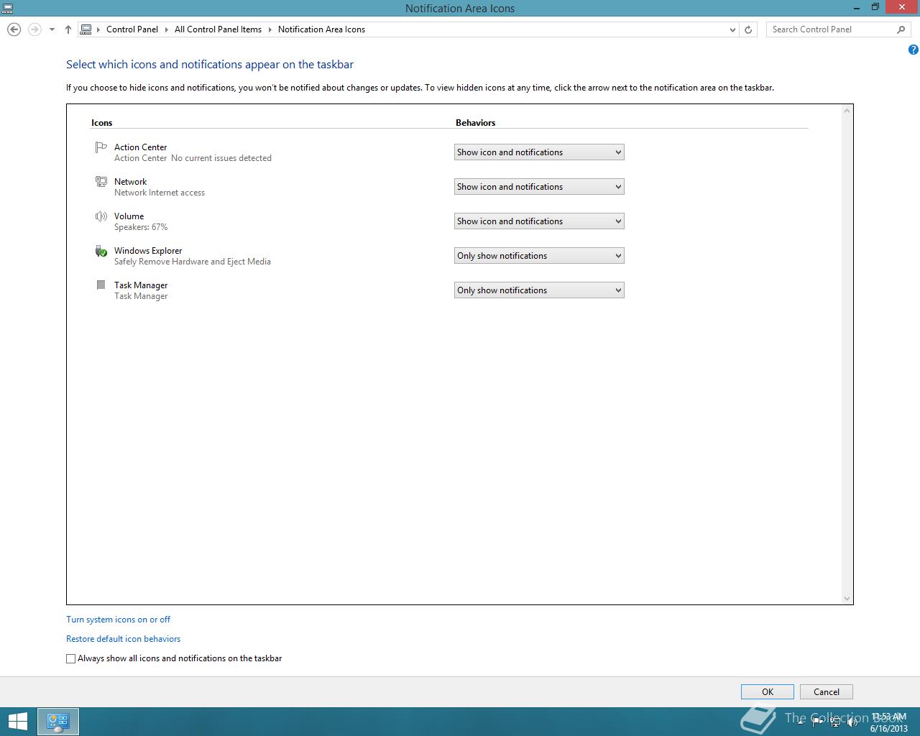Click 'Safely Remove Hardware and Eject Media' text
The image size is (920, 736).
193,262
